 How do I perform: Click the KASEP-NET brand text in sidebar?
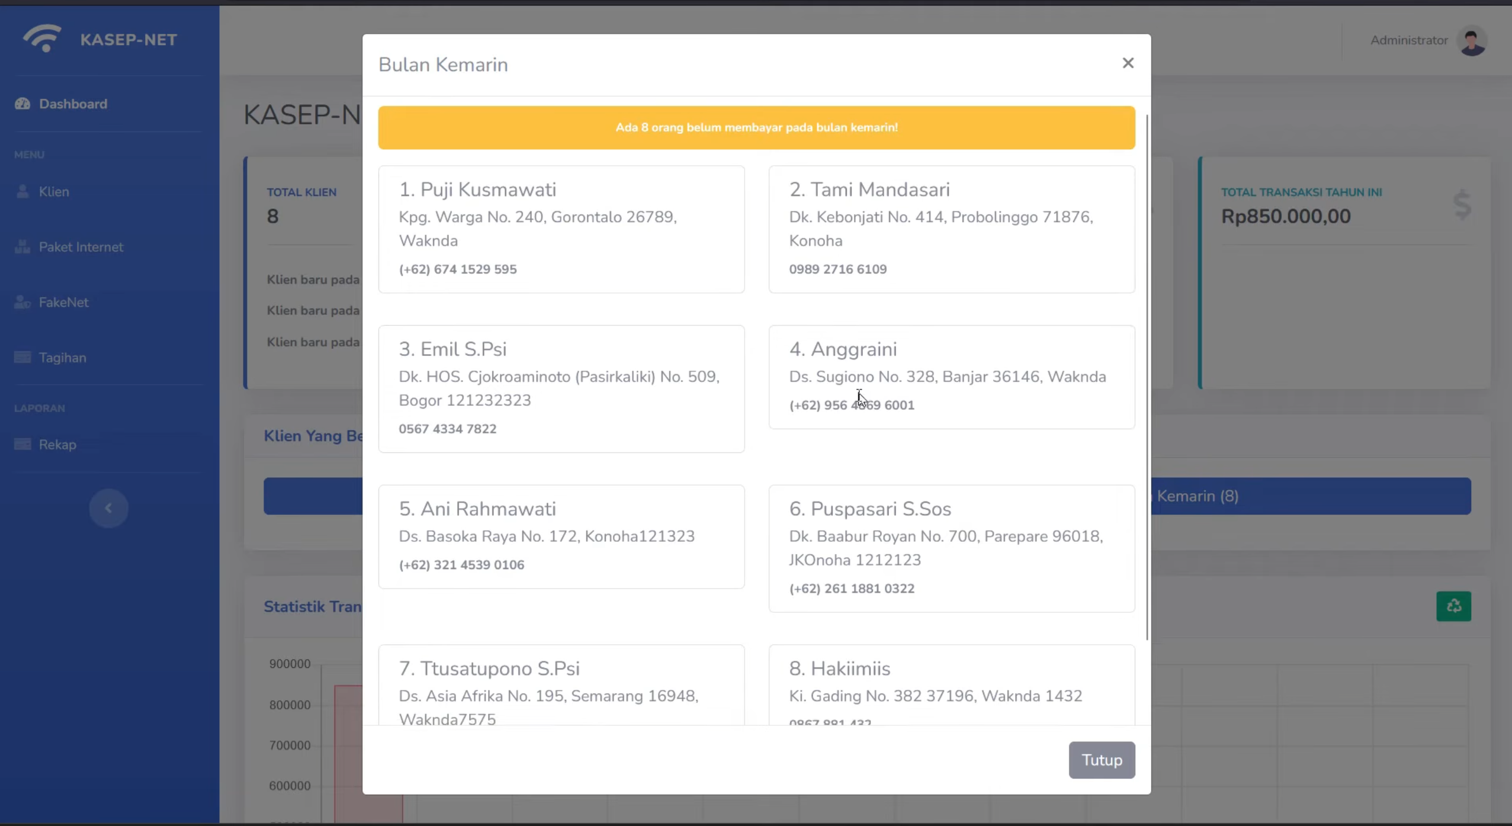(x=129, y=40)
